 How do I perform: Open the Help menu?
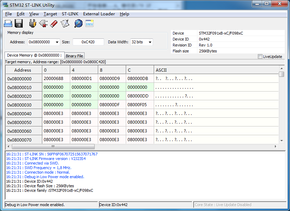(124, 14)
